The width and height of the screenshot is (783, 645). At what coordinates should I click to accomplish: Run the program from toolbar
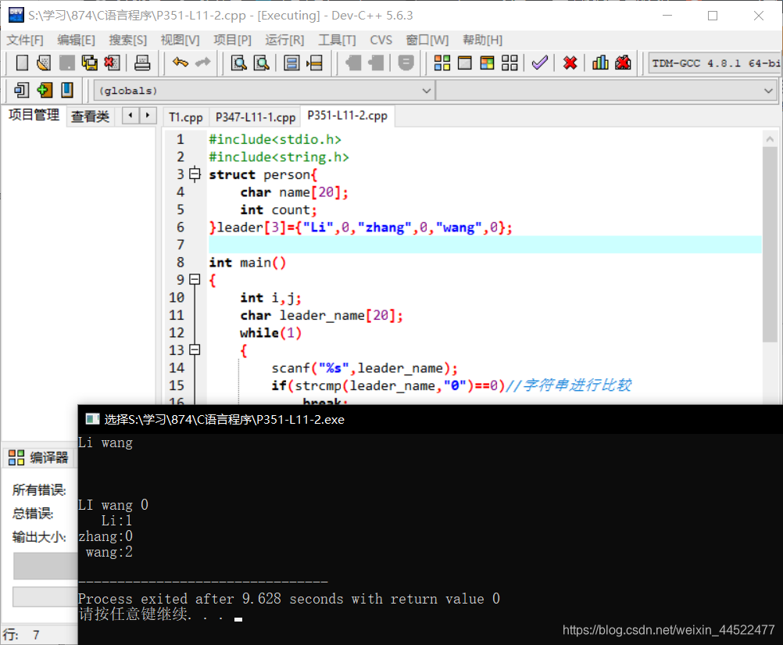tap(465, 63)
